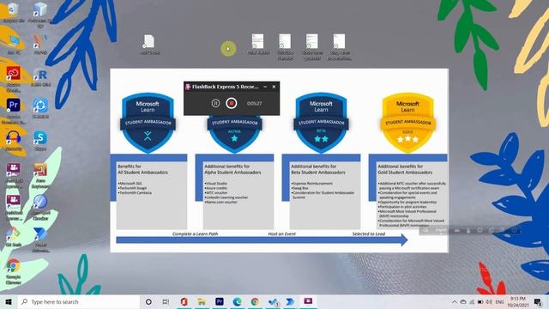Minimize the FlashBack Express recorder window
The image size is (549, 309).
click(265, 87)
